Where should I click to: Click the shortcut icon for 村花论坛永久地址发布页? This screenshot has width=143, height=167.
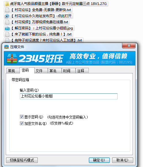pyautogui.click(x=7, y=16)
